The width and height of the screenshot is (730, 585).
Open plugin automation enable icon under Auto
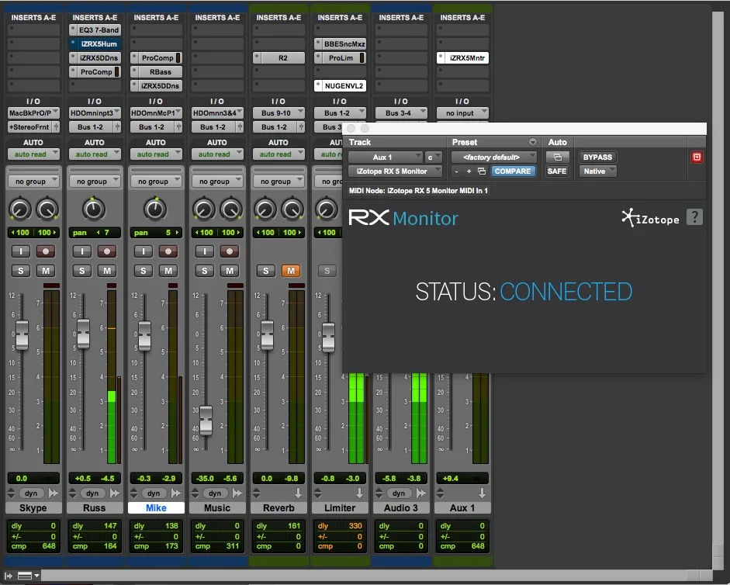tap(557, 157)
